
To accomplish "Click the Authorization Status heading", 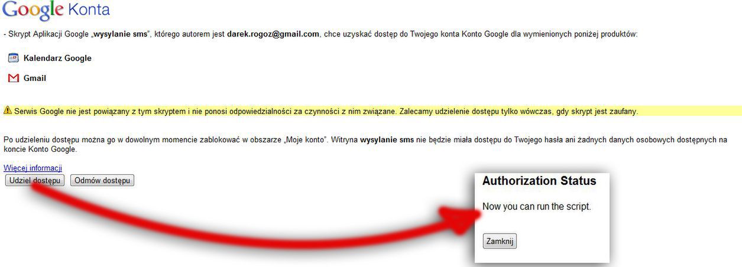I will pos(539,181).
